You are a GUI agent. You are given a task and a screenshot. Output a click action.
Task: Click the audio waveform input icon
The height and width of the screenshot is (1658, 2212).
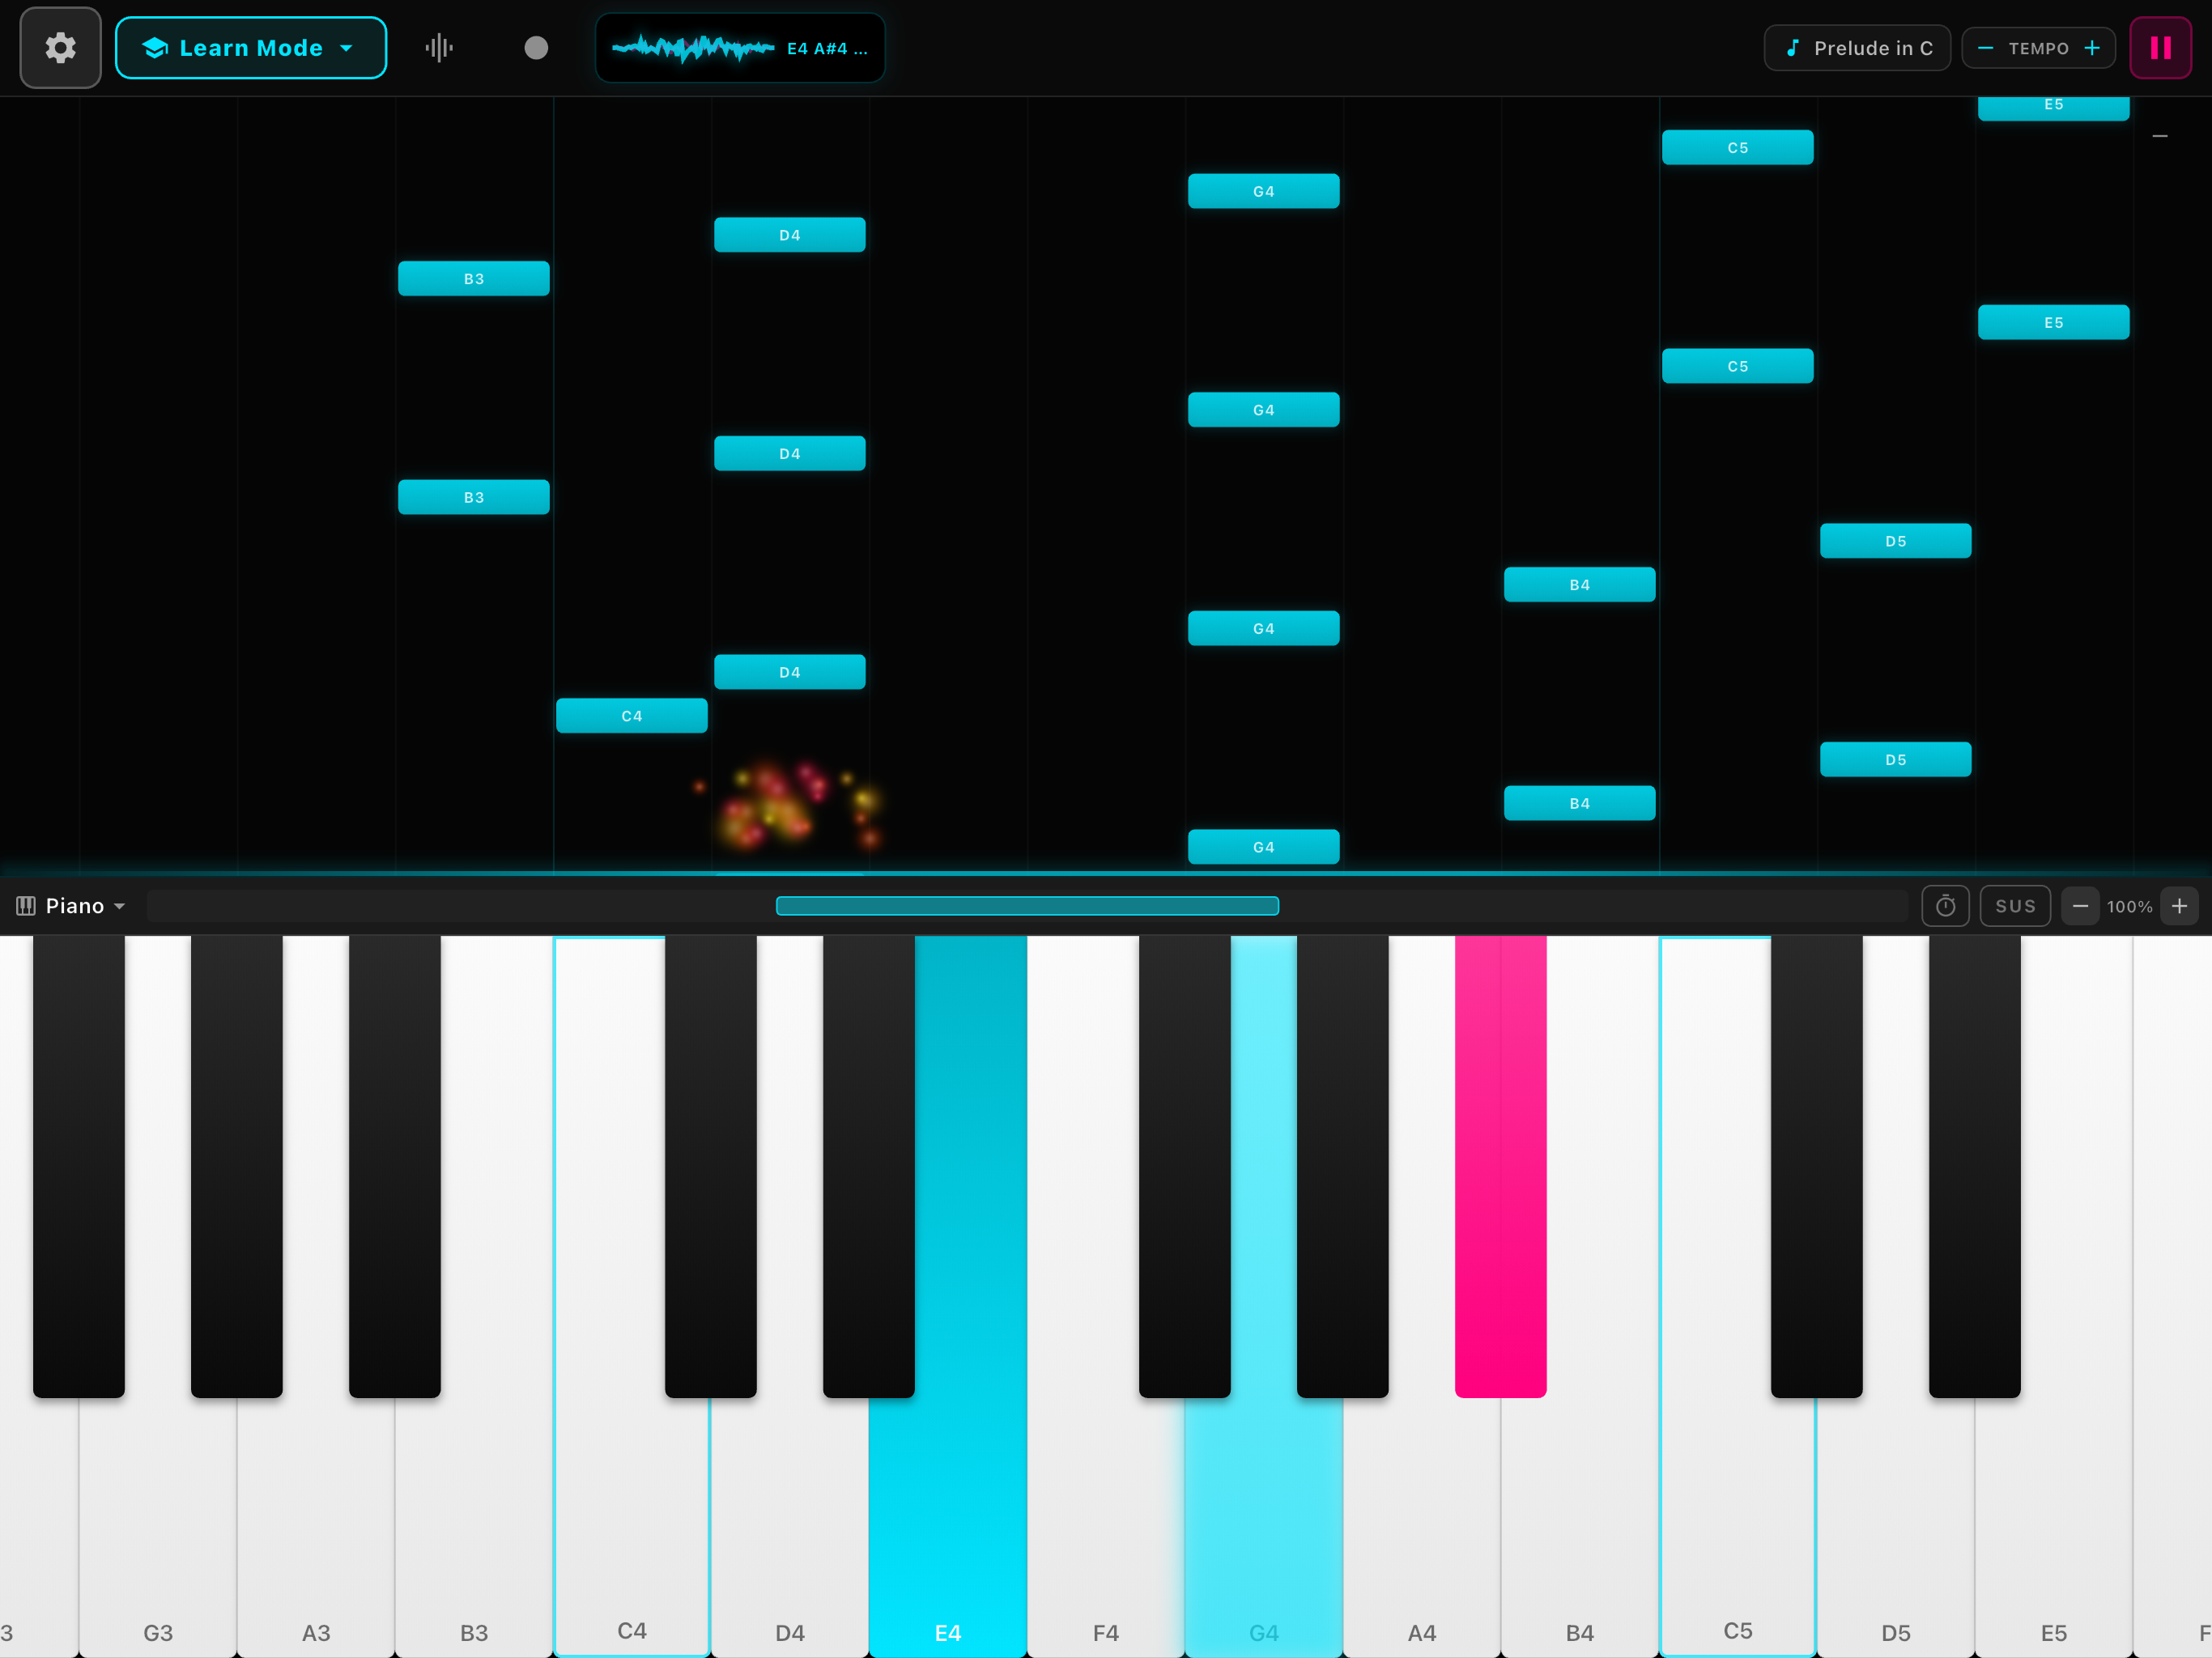[x=439, y=48]
